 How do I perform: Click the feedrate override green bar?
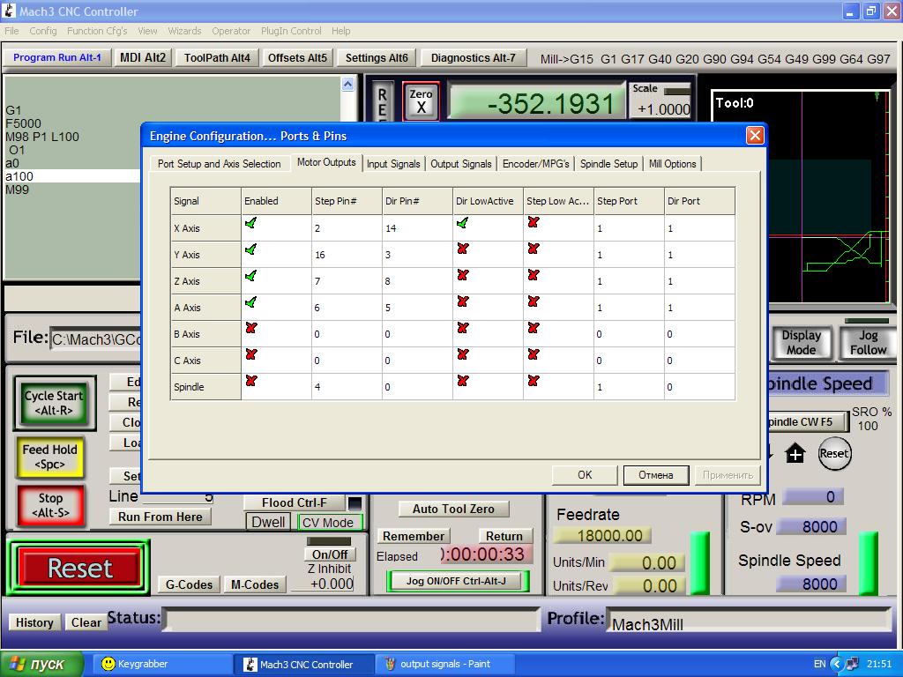pyautogui.click(x=699, y=563)
